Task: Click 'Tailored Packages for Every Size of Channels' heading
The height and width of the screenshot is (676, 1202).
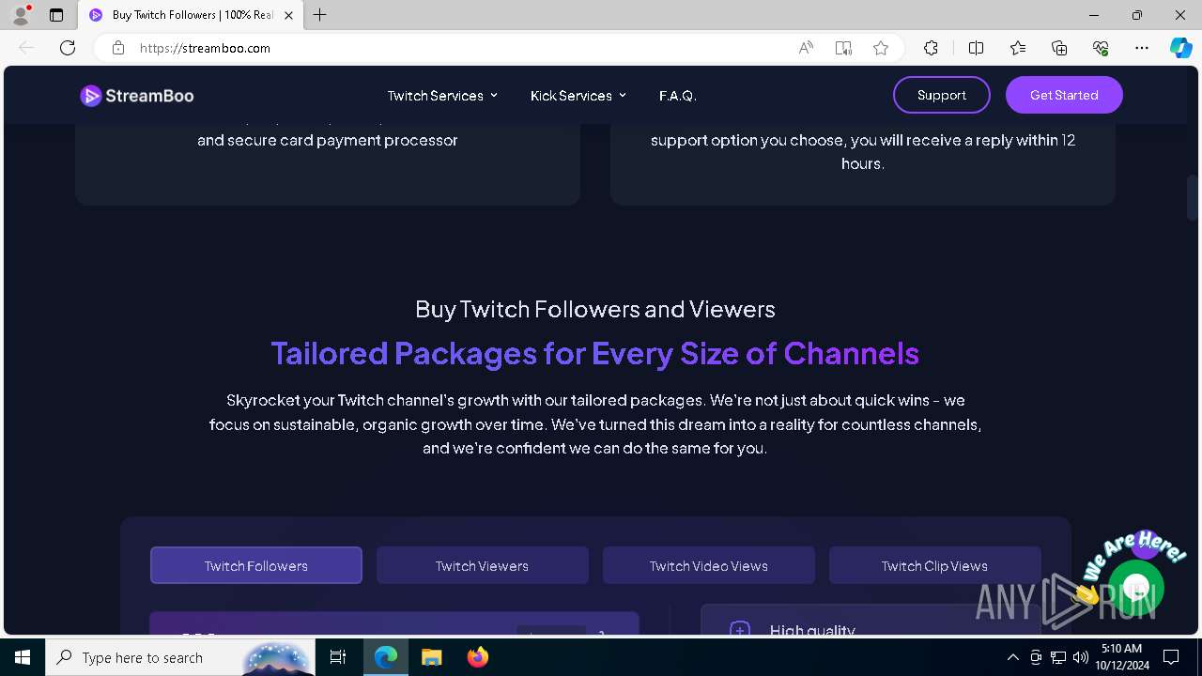Action: coord(595,353)
